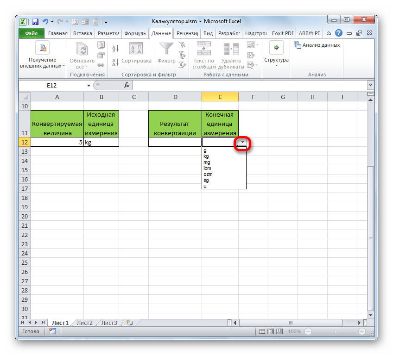
Task: Open Data Validation icon
Action: click(x=251, y=45)
